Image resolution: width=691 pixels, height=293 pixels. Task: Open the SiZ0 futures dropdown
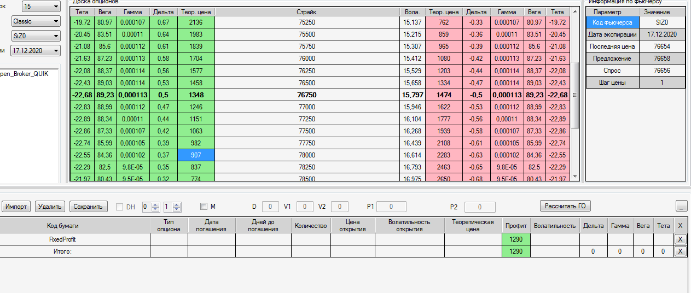tap(36, 36)
